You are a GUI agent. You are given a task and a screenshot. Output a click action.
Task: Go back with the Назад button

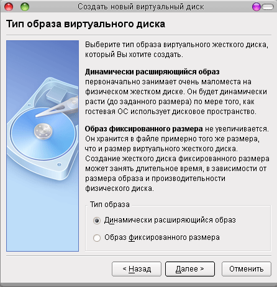pyautogui.click(x=137, y=269)
